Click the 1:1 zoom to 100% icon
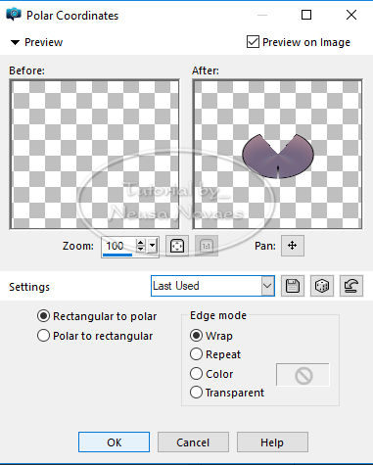The height and width of the screenshot is (465, 373). coord(207,246)
